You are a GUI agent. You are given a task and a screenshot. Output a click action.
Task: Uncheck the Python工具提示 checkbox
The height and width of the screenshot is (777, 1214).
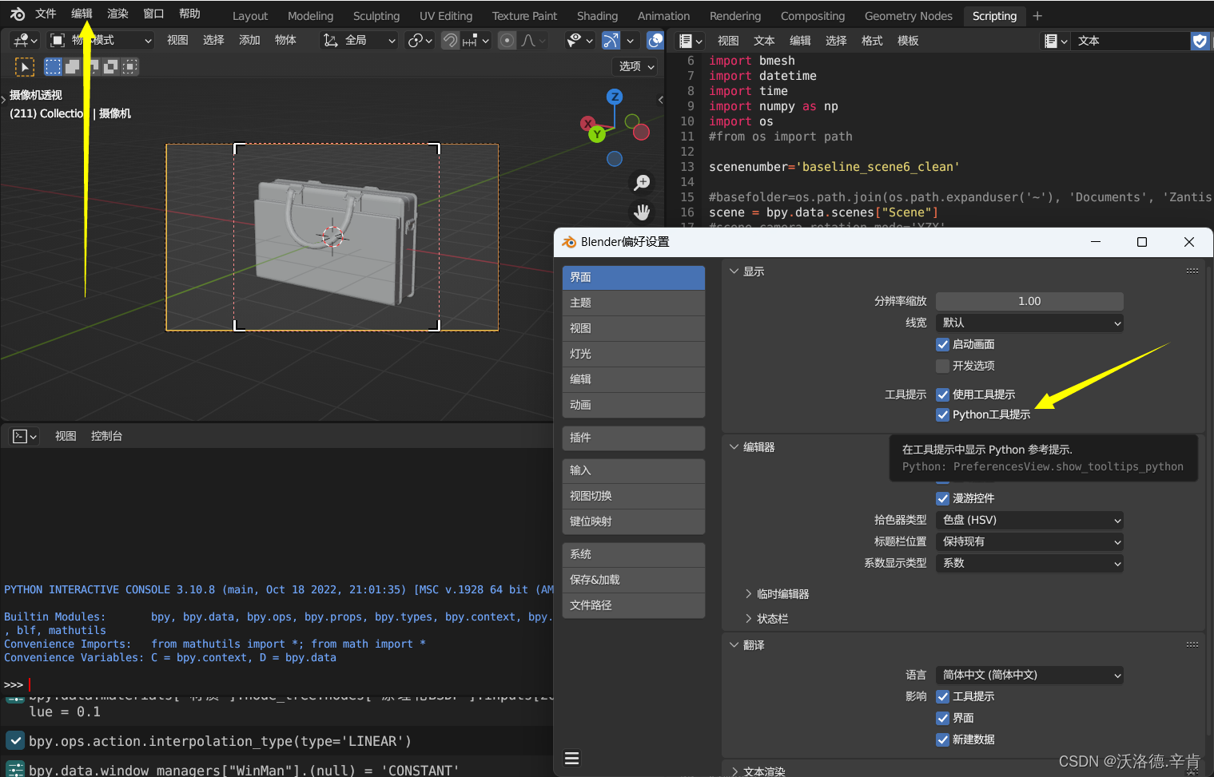click(x=943, y=414)
